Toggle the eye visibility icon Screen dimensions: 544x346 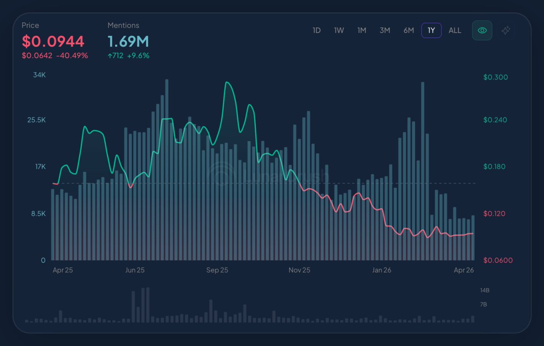(482, 30)
